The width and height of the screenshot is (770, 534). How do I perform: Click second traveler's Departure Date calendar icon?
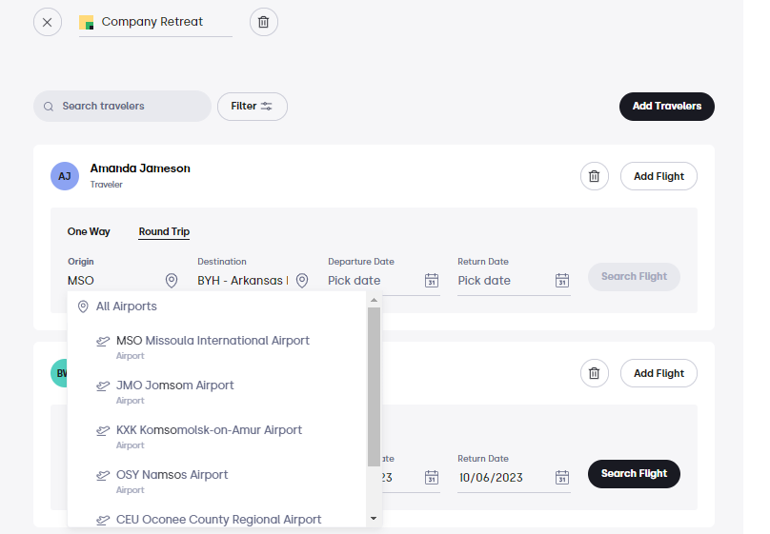432,478
